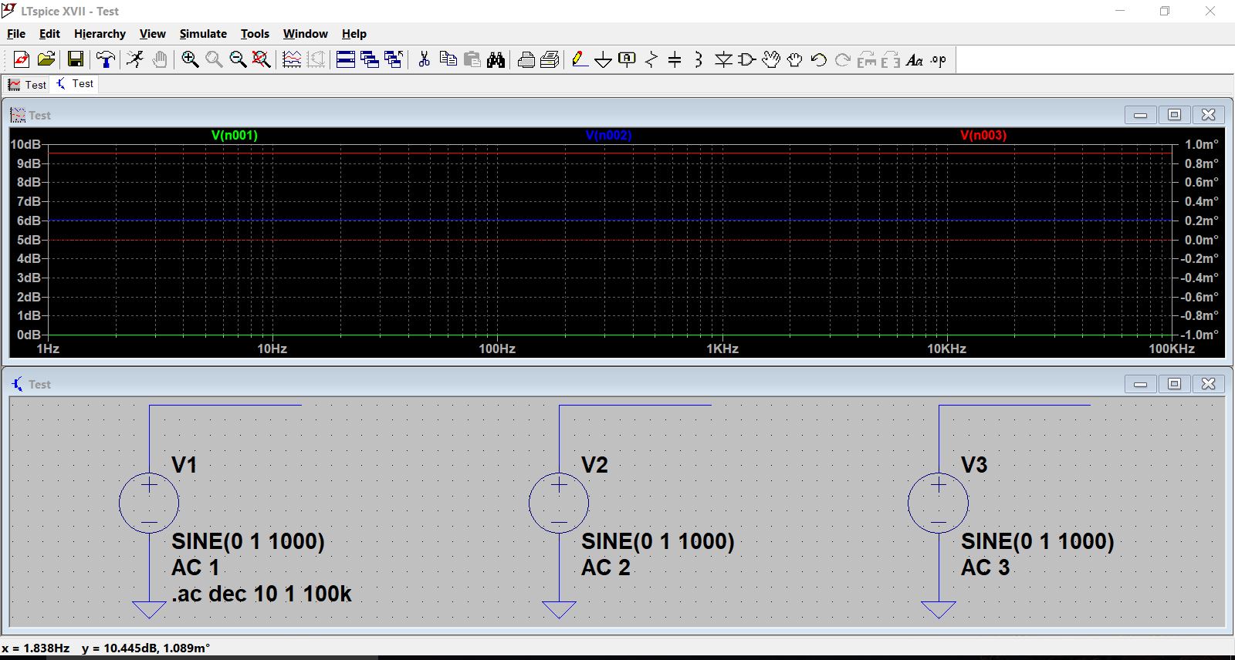Click the 'AC 3' text under V3
The width and height of the screenshot is (1235, 660).
coord(986,567)
